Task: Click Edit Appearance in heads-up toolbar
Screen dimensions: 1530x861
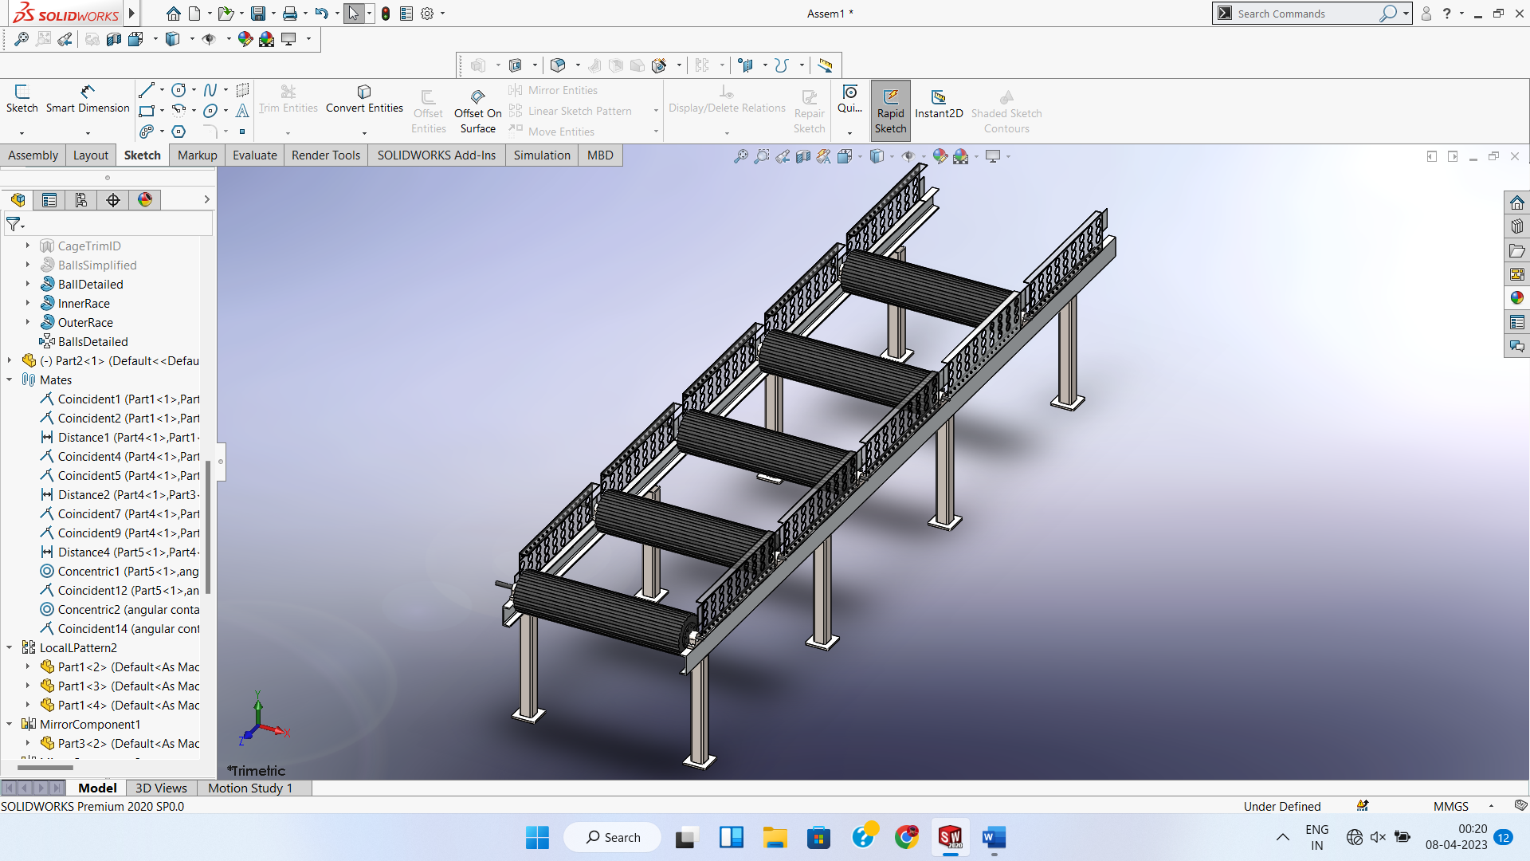Action: [940, 156]
